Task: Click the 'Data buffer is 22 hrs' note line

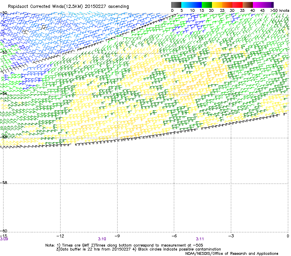Action: (x=138, y=249)
